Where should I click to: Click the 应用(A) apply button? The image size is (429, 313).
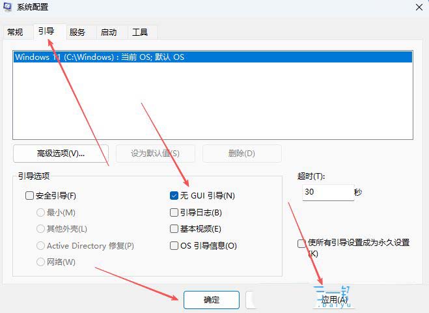click(335, 300)
